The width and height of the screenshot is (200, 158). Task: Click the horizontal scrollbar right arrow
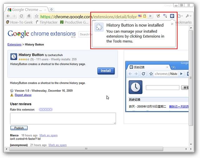point(186,149)
